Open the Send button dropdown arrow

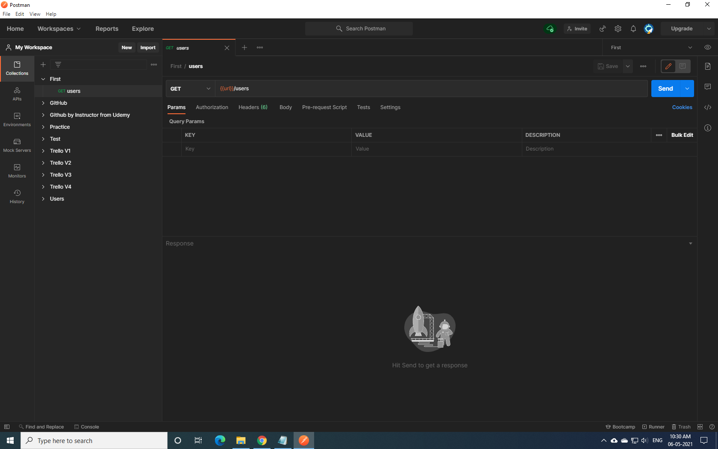pyautogui.click(x=687, y=89)
